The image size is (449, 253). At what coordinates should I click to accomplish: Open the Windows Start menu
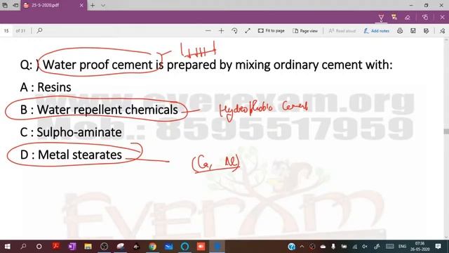tap(8, 247)
